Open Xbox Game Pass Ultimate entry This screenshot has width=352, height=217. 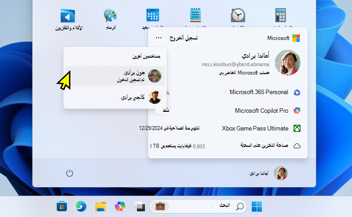255,129
